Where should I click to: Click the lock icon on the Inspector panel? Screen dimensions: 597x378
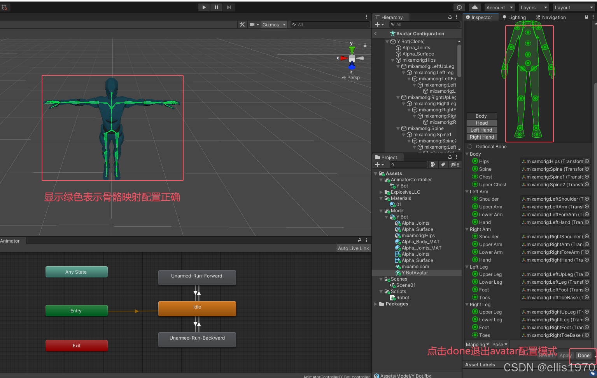586,17
